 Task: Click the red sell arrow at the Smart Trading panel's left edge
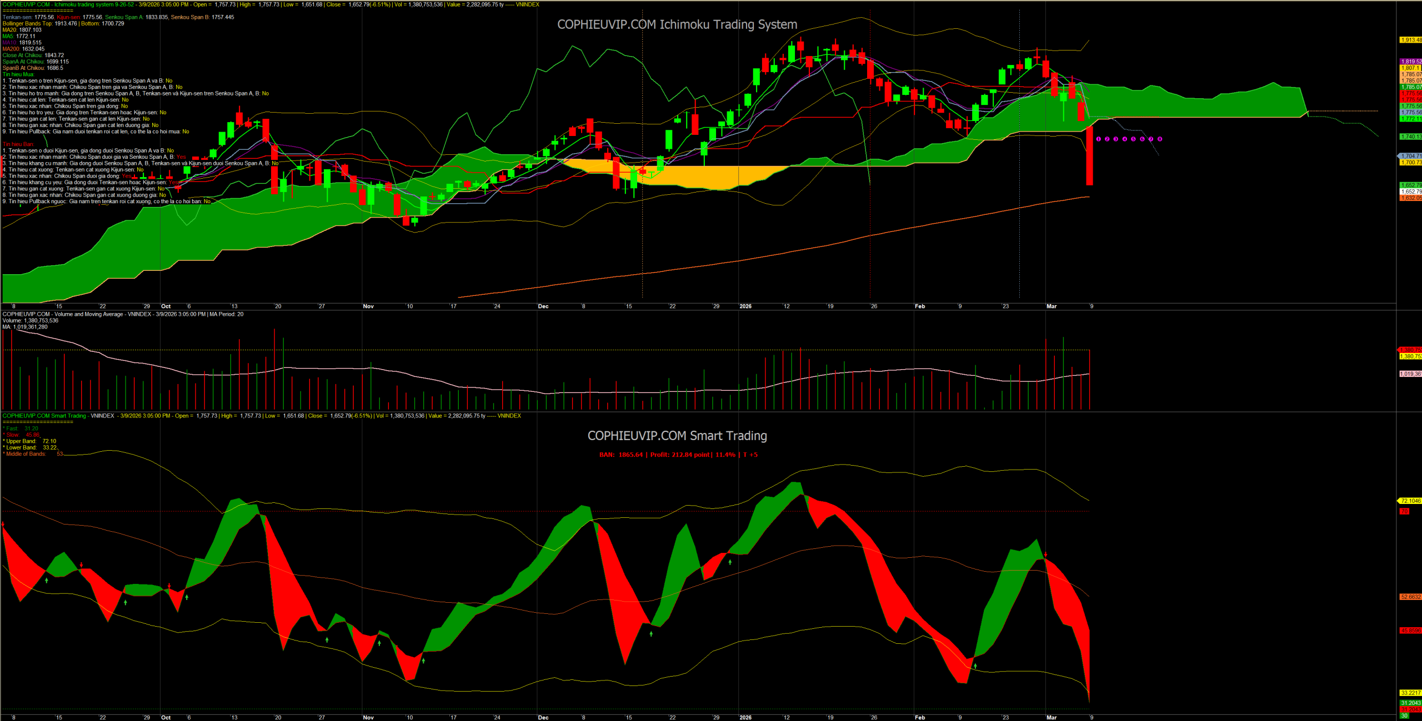(x=3, y=523)
